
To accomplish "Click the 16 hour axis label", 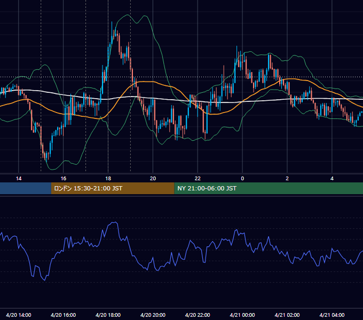I will coord(63,179).
